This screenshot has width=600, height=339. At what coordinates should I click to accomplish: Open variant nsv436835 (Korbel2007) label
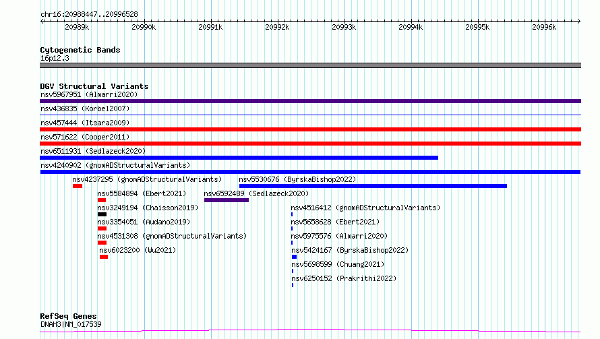pyautogui.click(x=85, y=109)
